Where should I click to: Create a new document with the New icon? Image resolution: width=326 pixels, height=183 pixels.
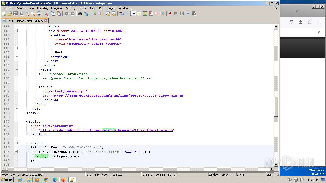click(4, 13)
